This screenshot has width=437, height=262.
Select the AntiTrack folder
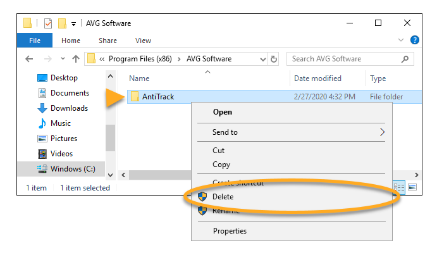(274, 97)
